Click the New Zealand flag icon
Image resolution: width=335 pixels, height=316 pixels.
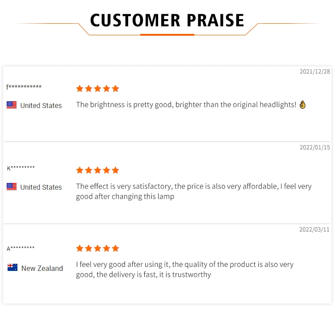[13, 267]
